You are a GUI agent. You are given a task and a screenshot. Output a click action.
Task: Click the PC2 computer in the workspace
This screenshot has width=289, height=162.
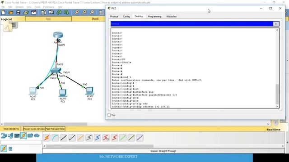89,91
